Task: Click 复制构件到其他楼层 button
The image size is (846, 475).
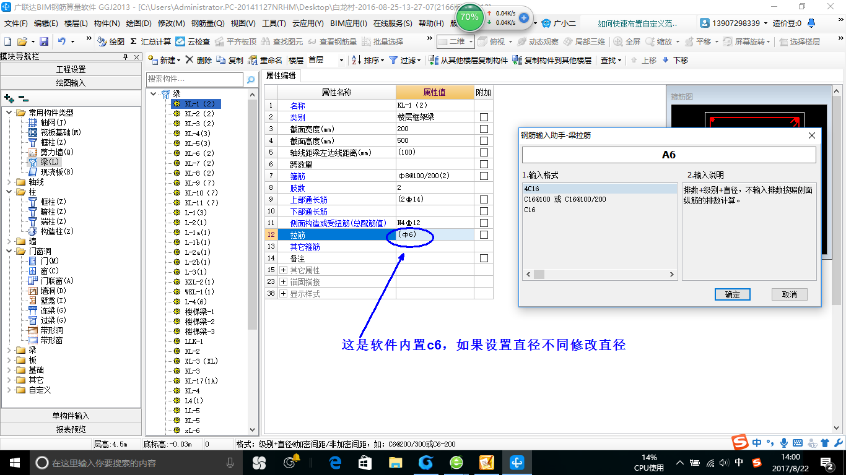Action: (x=552, y=60)
